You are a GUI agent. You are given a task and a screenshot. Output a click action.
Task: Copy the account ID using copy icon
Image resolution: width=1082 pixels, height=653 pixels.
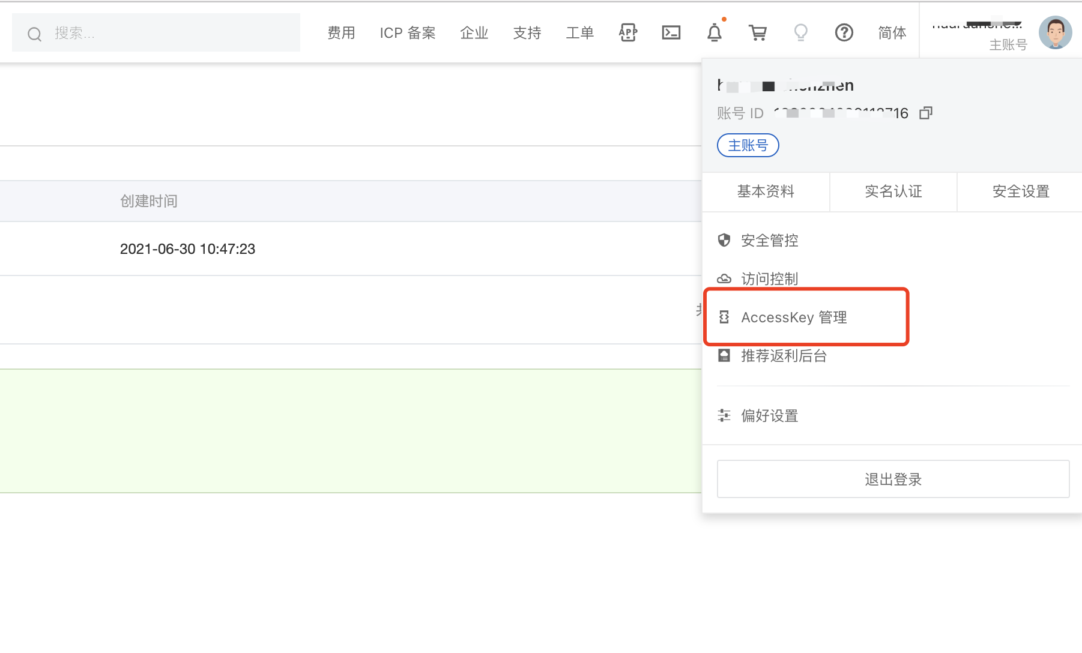pos(925,113)
